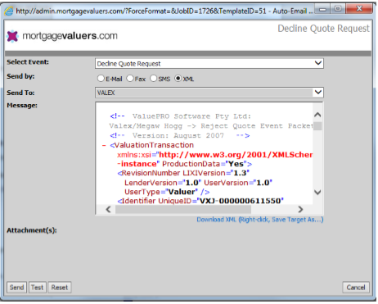Click the 'Reject Quote Event Packet' comment line
This screenshot has height=304, width=378.
coord(211,126)
